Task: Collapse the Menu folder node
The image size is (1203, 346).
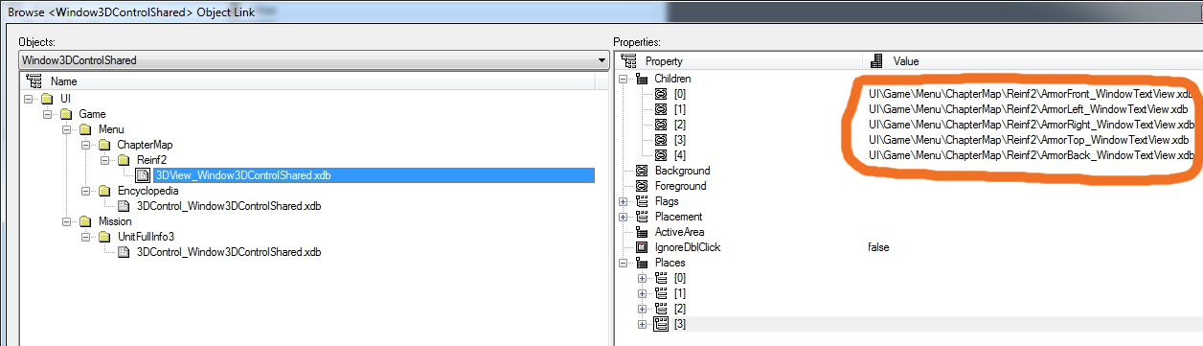Action: pos(66,129)
